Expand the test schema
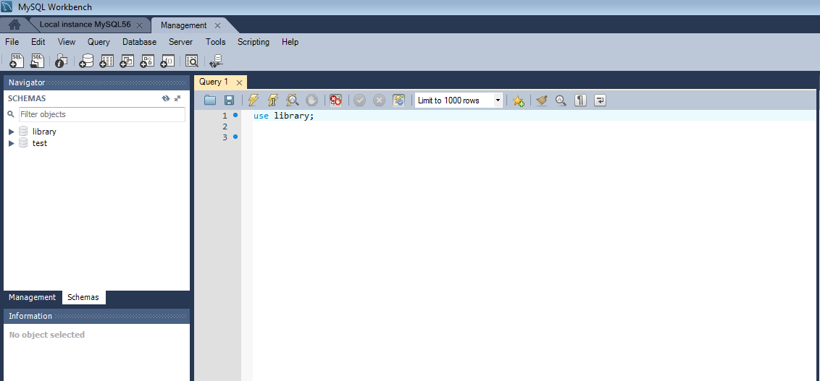The height and width of the screenshot is (381, 820). click(x=12, y=143)
